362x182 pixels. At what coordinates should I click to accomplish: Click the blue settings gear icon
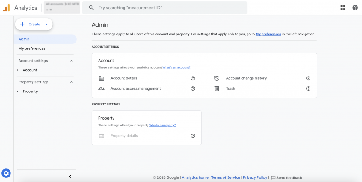click(6, 173)
